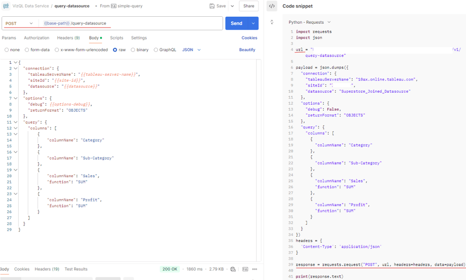Click the Beautify link

[247, 50]
